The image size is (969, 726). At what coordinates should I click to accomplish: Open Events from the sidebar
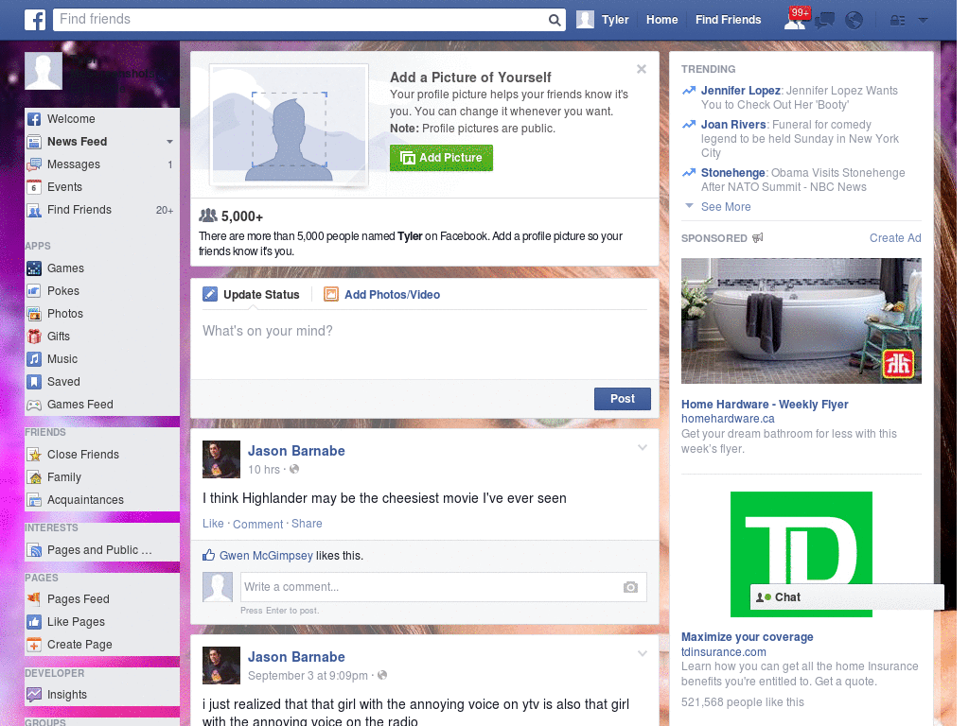coord(63,187)
